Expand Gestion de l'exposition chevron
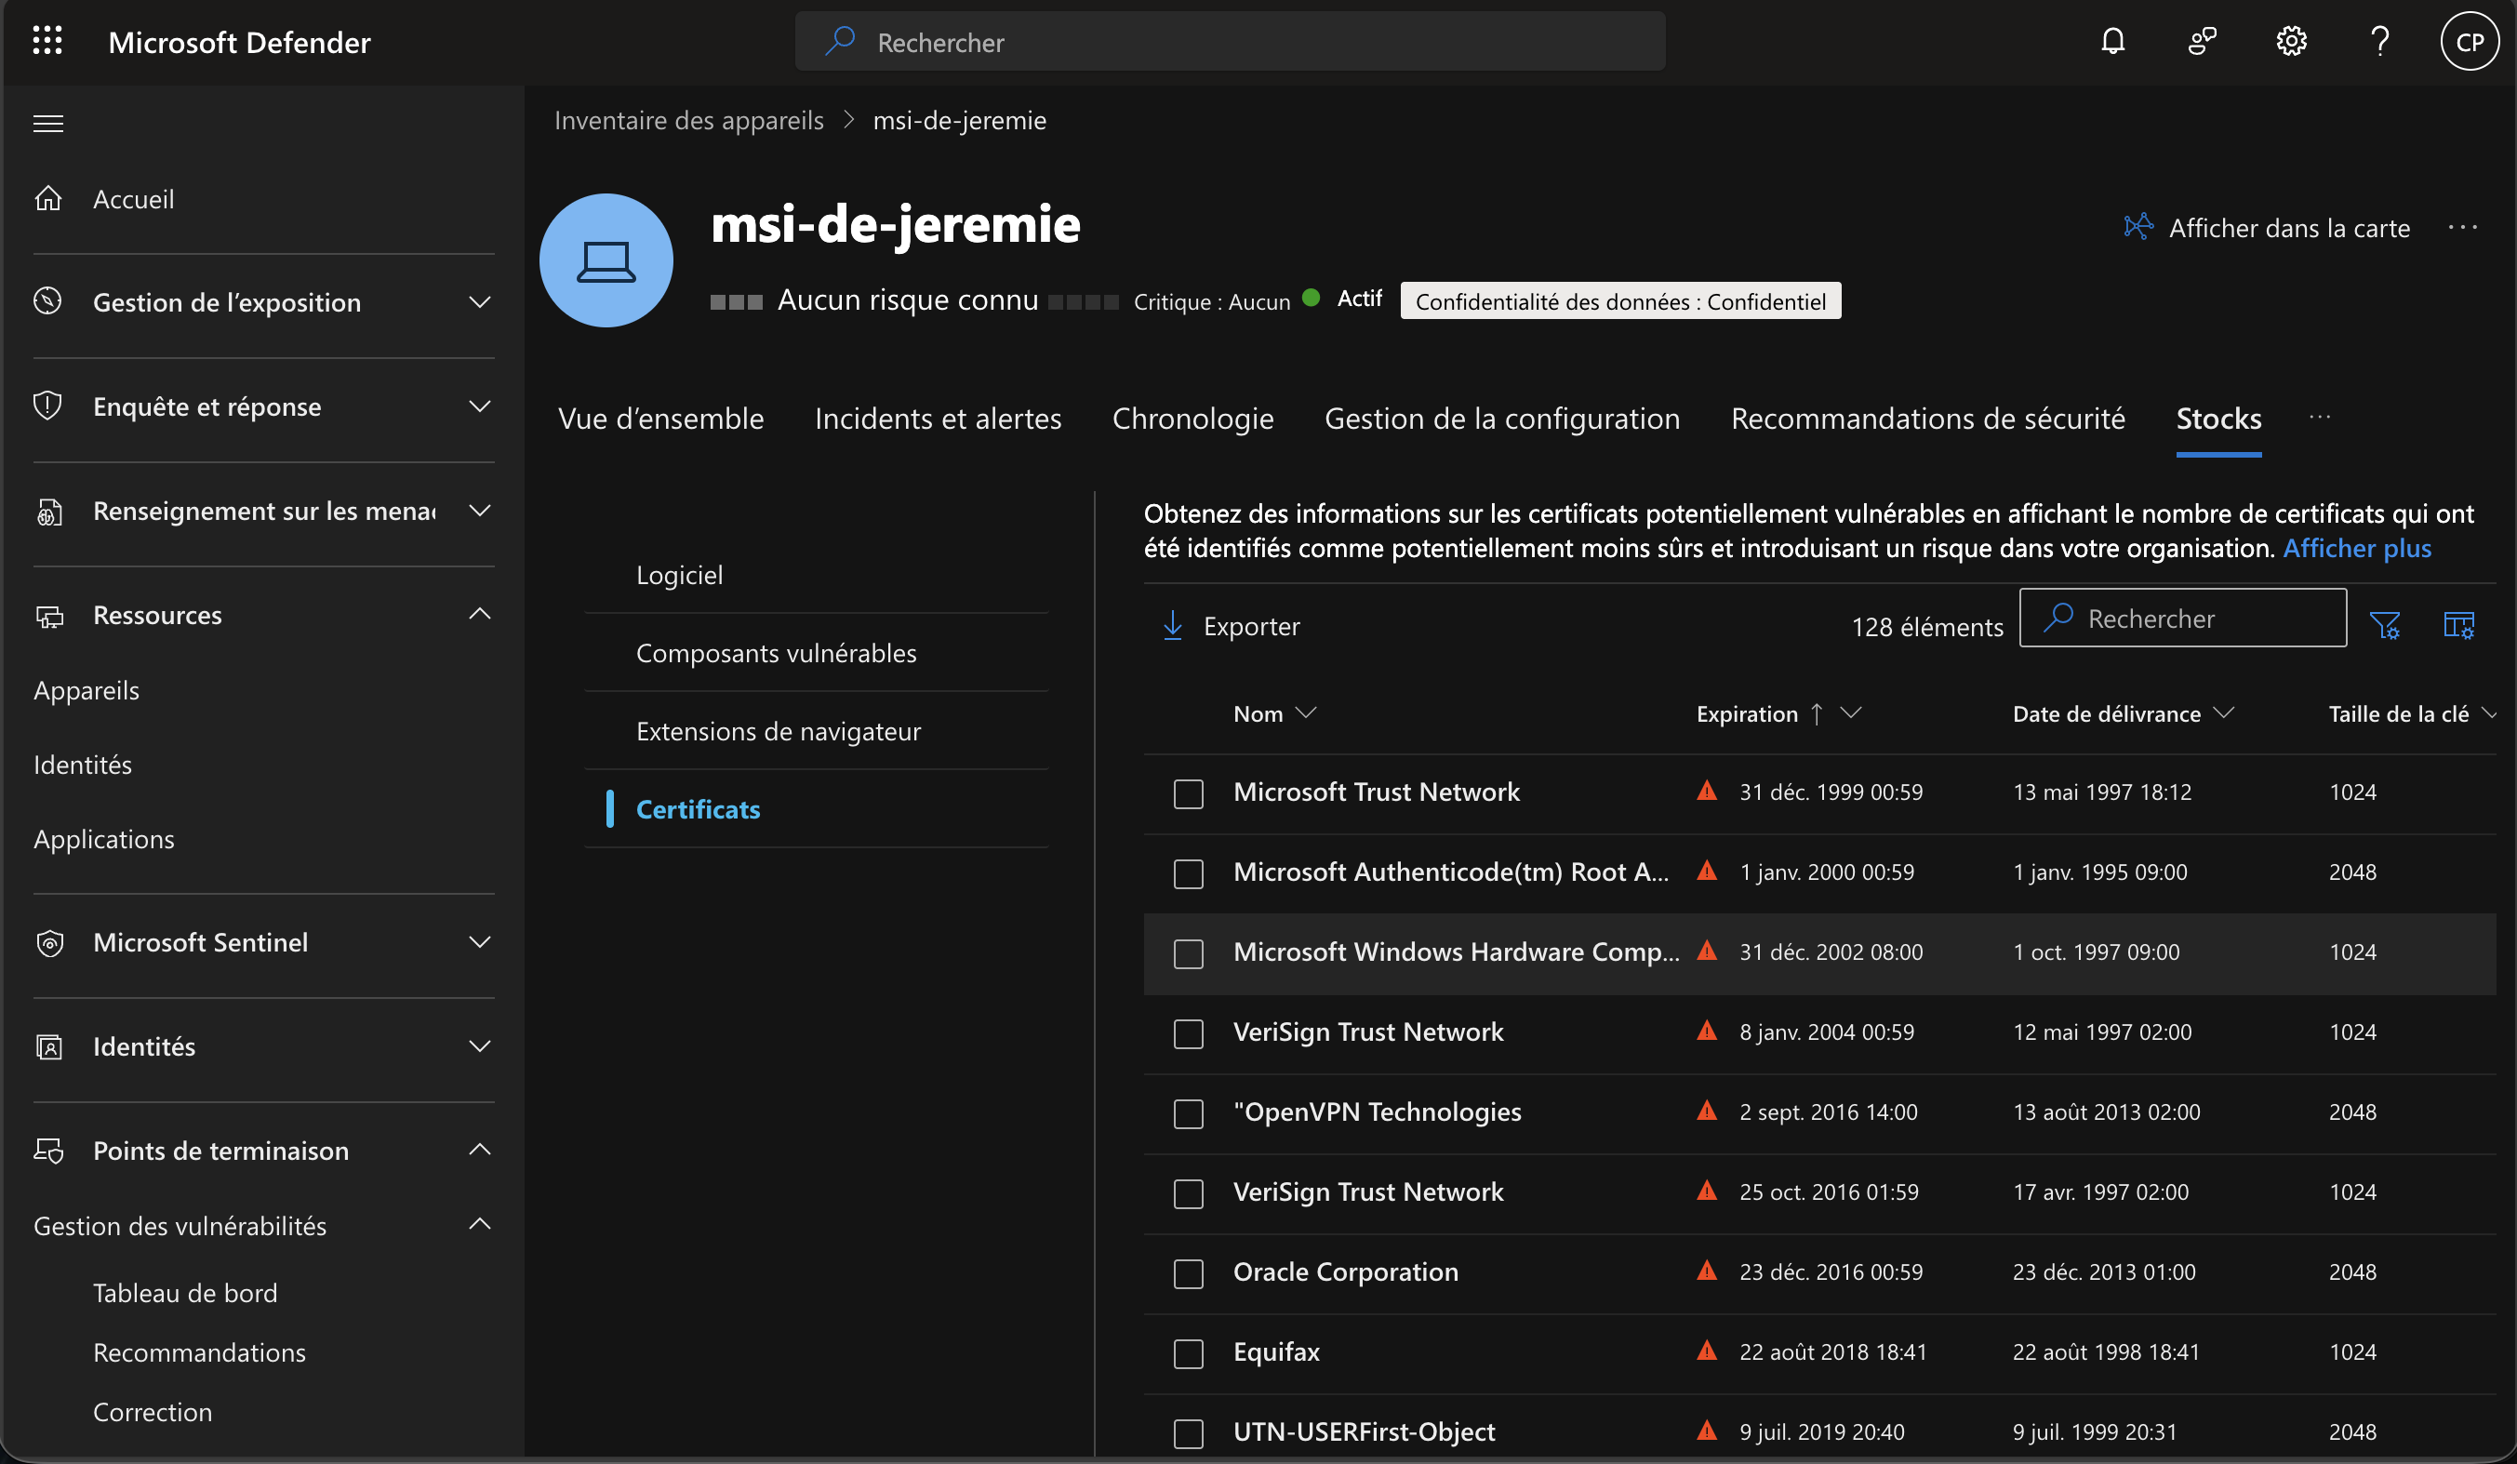Viewport: 2517px width, 1464px height. 479,301
